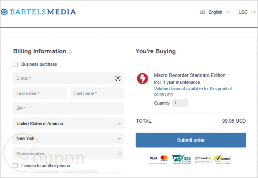Click the Billing Information heading
This screenshot has height=178, width=258.
[x=40, y=51]
